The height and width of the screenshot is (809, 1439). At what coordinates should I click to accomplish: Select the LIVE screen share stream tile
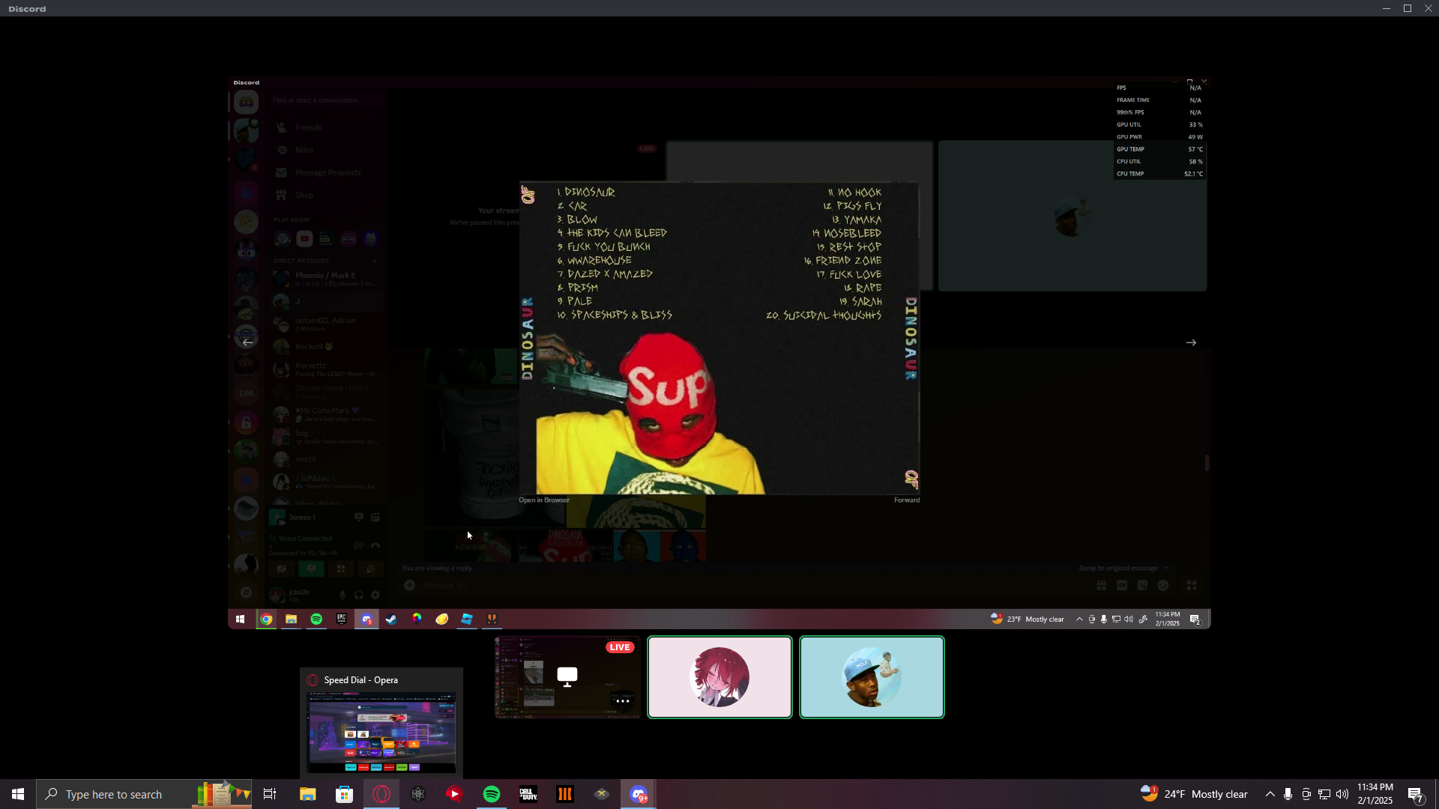pyautogui.click(x=567, y=677)
